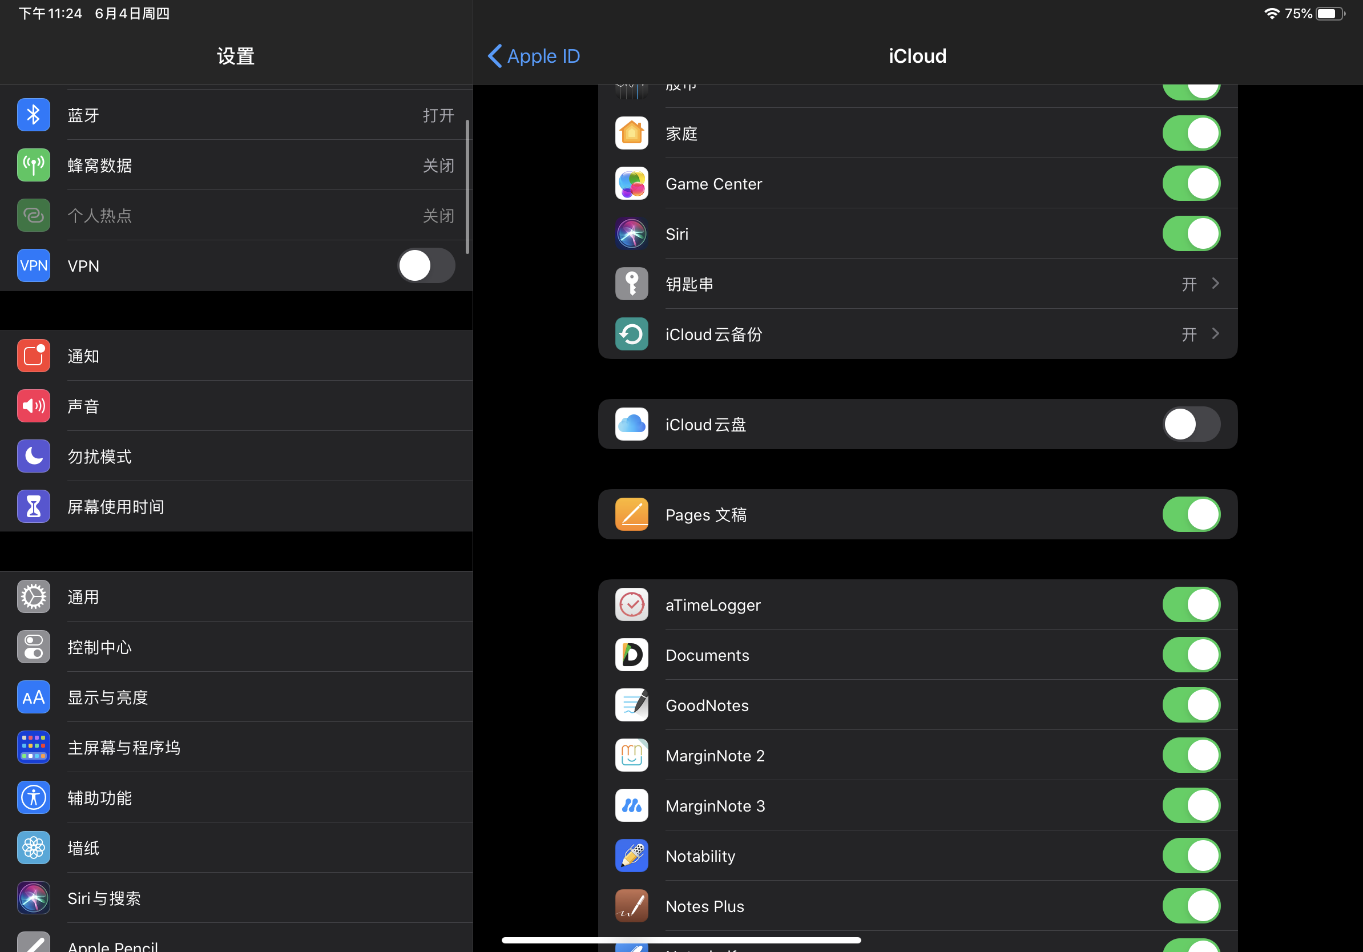Tap the 勿扰模式 moon icon
The image size is (1363, 952).
click(x=33, y=457)
